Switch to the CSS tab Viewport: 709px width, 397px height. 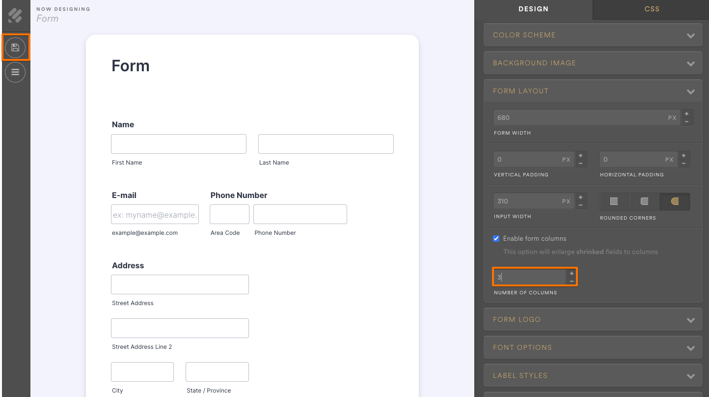tap(652, 9)
